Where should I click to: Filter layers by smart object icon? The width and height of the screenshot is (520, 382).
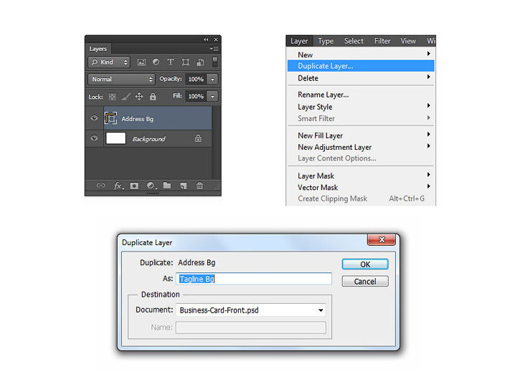tap(200, 62)
